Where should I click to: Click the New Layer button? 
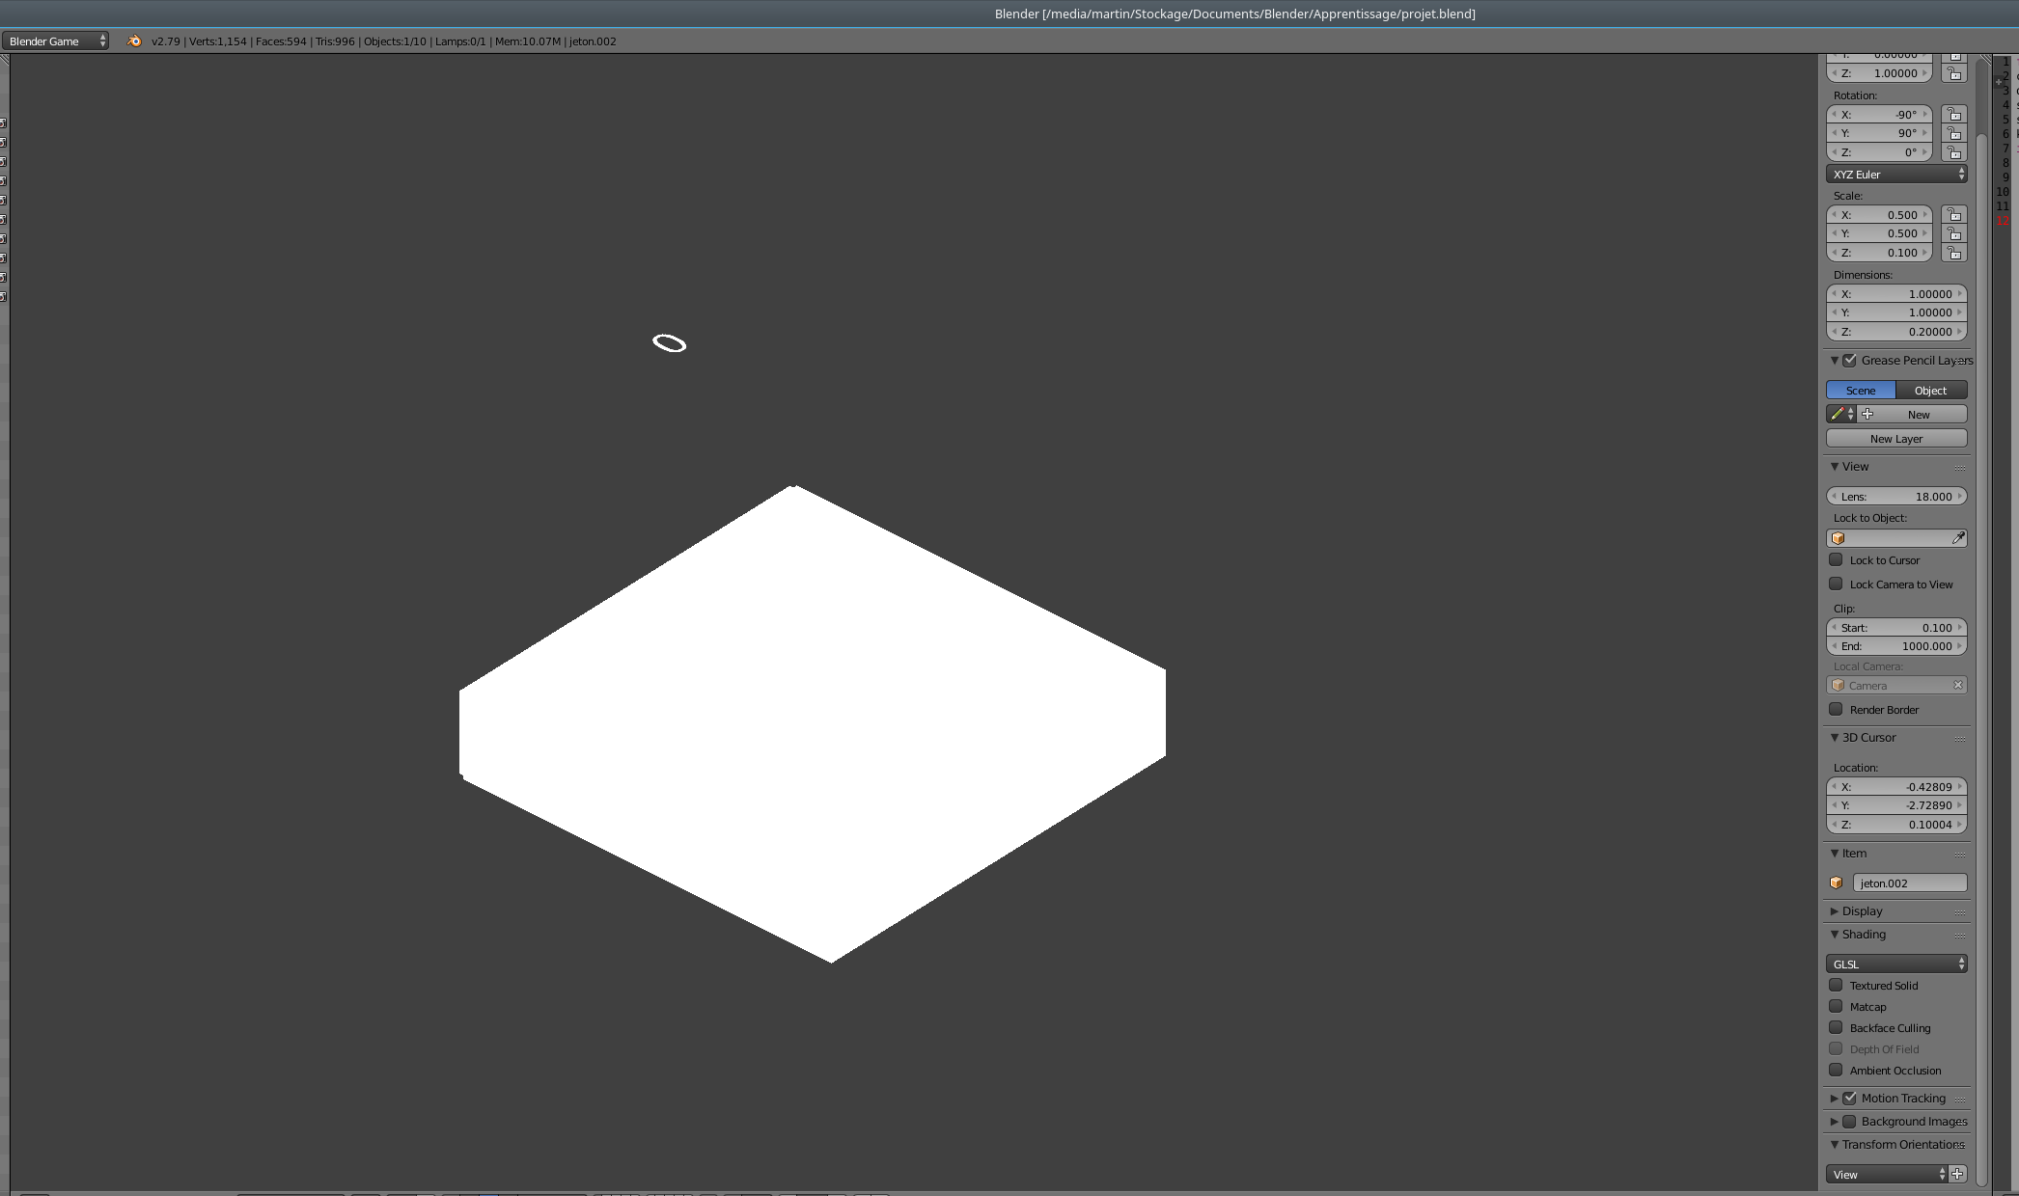pos(1895,438)
